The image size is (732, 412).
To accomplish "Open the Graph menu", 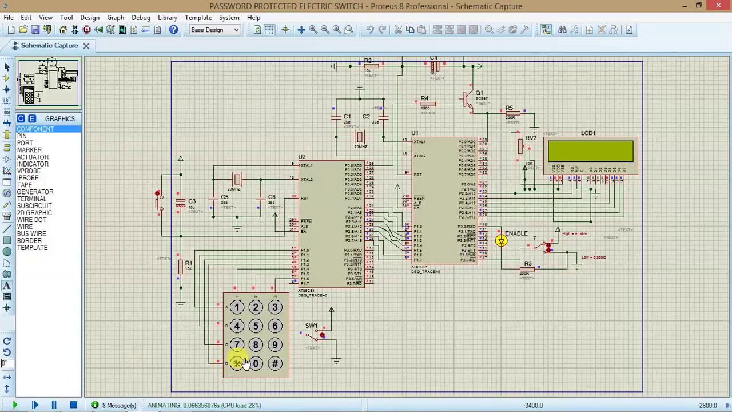I will pos(116,17).
